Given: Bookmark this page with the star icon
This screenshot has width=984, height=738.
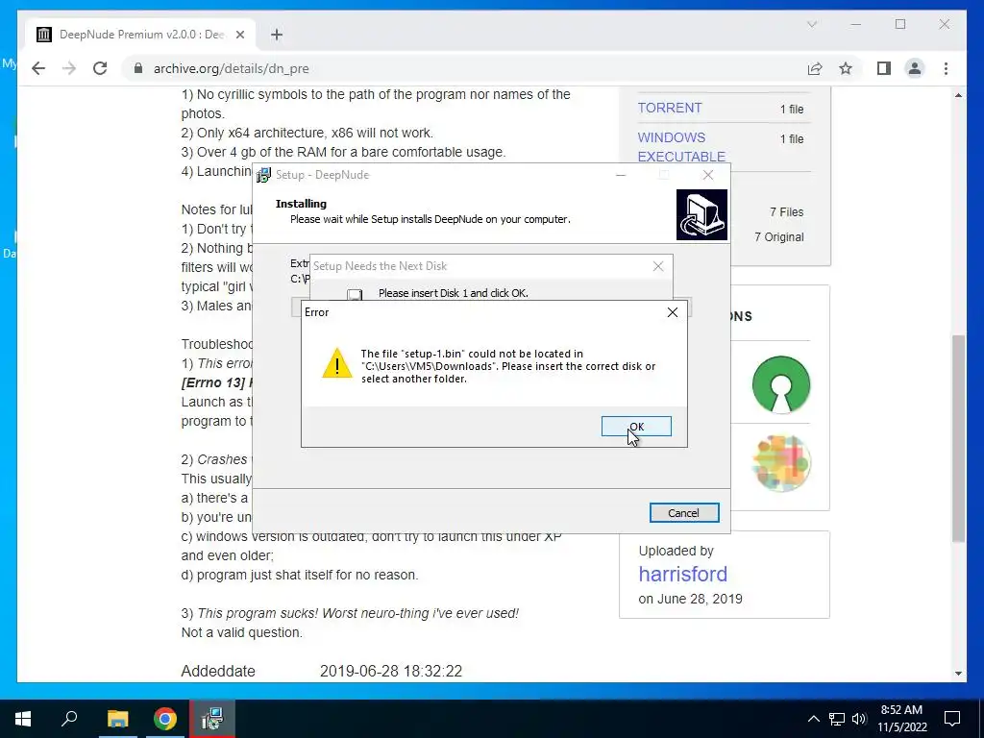Looking at the screenshot, I should coord(846,68).
